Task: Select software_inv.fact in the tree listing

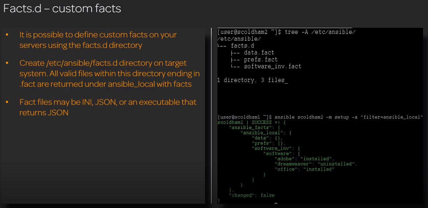Action: (272, 66)
